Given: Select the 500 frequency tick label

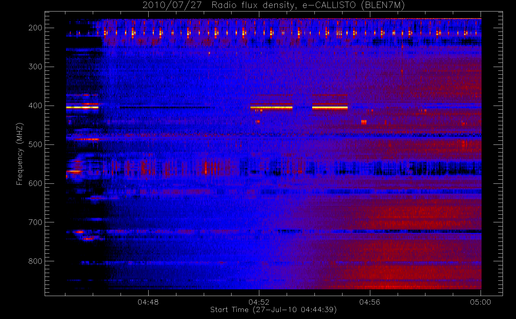Looking at the screenshot, I should coord(35,145).
